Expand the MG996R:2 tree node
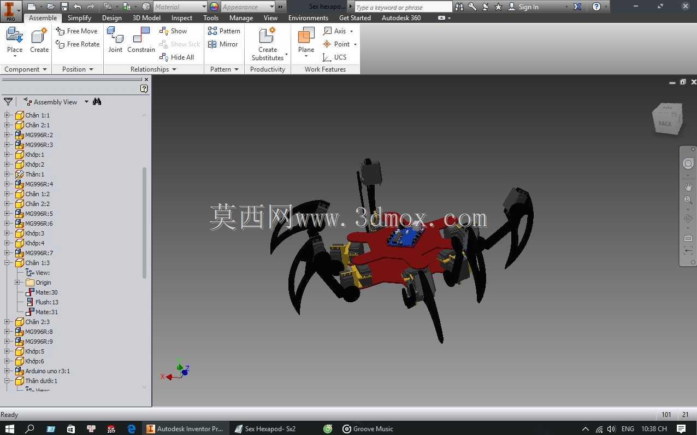Image resolution: width=697 pixels, height=435 pixels. 7,135
